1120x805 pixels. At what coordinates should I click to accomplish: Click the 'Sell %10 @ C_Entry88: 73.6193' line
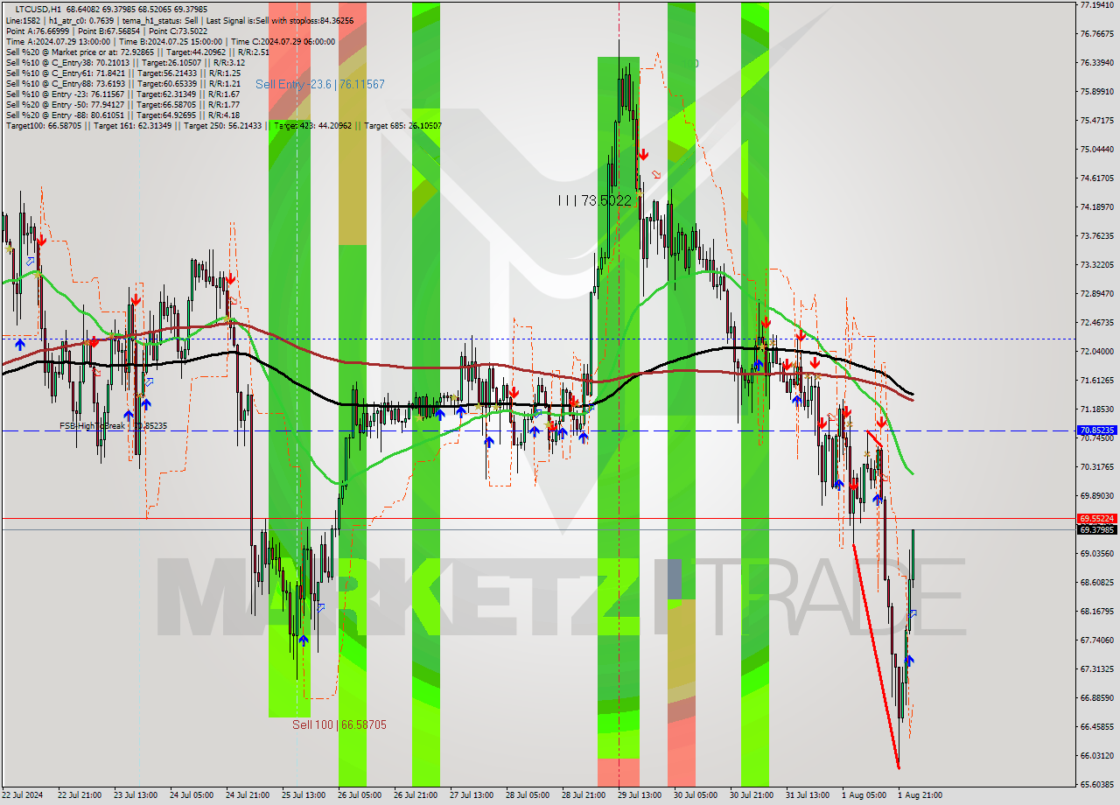tap(122, 83)
